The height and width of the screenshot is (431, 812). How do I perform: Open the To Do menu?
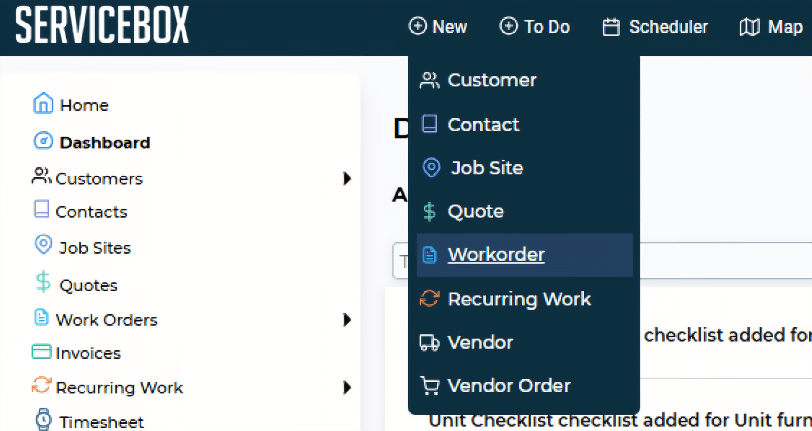[534, 27]
